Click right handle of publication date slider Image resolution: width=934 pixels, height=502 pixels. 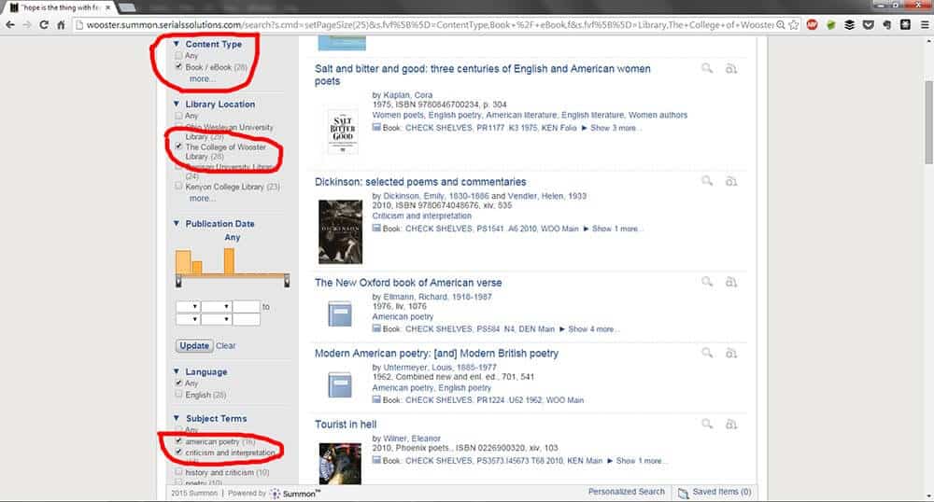coord(287,281)
